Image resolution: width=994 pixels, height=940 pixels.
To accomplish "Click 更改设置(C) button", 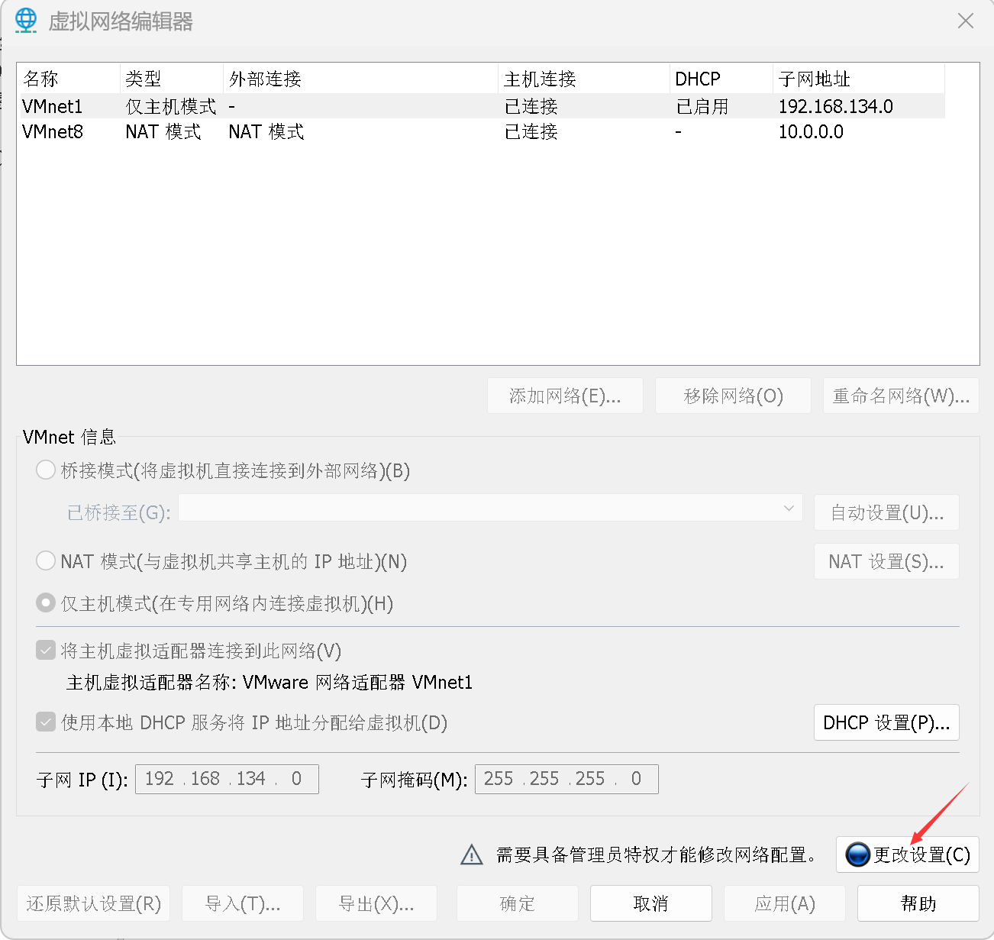I will [x=907, y=854].
